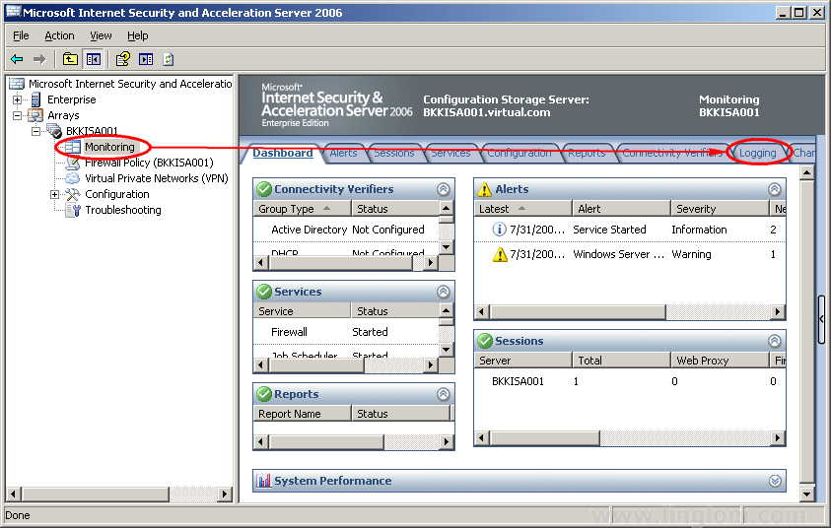This screenshot has height=528, width=831.
Task: Click the Virtual Private Networks cloud icon
Action: pos(73,178)
